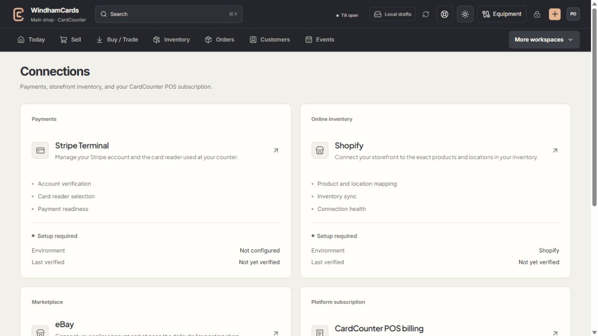Viewport: 598px width, 336px height.
Task: Select 'Inventory sync' text
Action: click(x=337, y=196)
